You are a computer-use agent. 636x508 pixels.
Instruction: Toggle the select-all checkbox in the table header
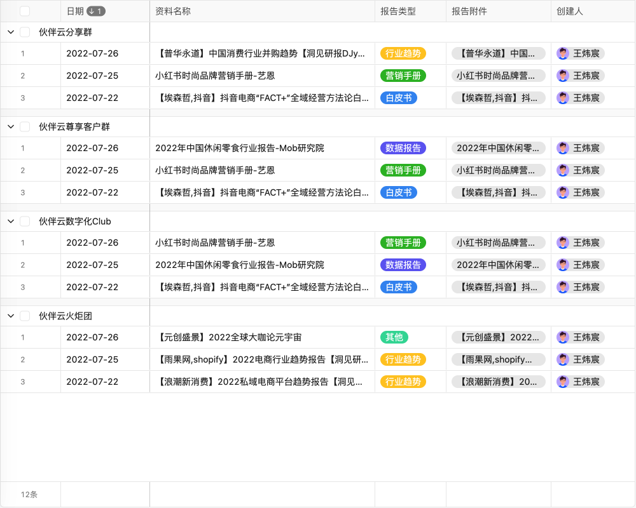25,11
